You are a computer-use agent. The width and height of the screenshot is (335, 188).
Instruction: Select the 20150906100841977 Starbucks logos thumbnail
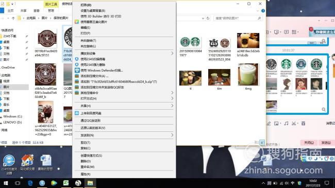191,42
